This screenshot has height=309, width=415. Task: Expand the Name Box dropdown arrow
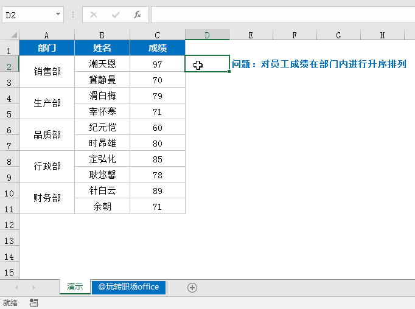58,14
